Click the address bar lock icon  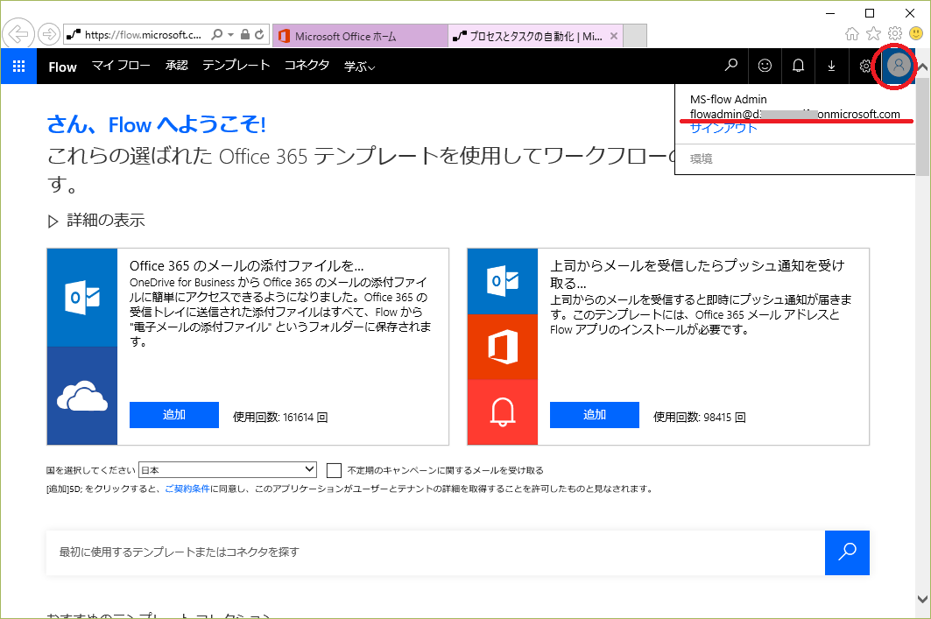244,34
